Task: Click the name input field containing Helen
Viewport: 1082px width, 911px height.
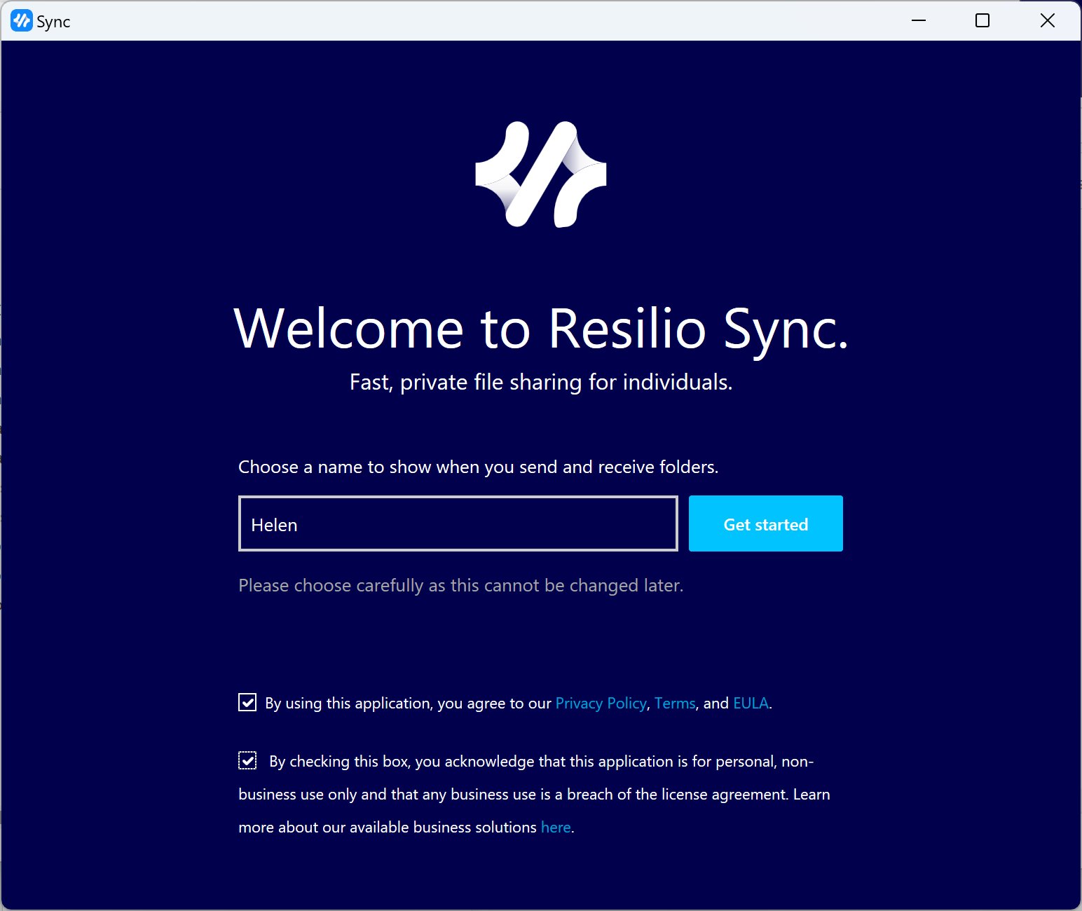Action: (x=458, y=523)
